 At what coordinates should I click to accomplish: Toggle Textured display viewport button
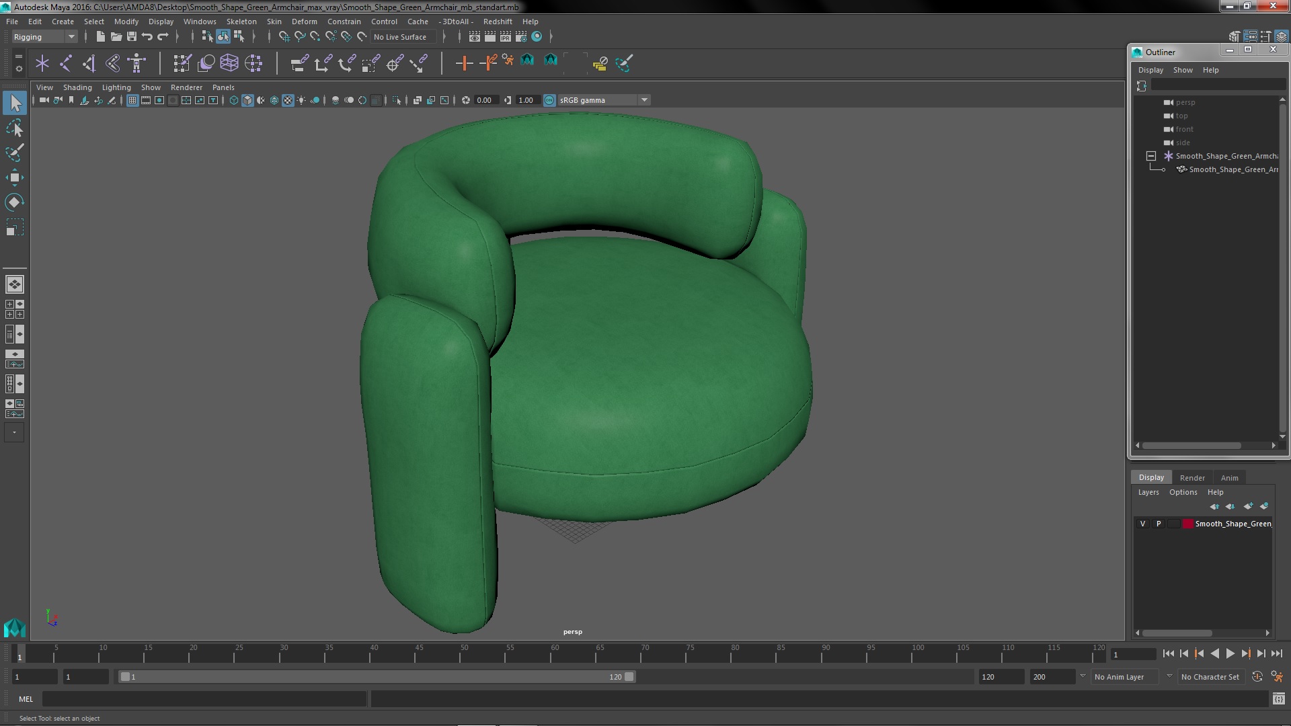288,100
